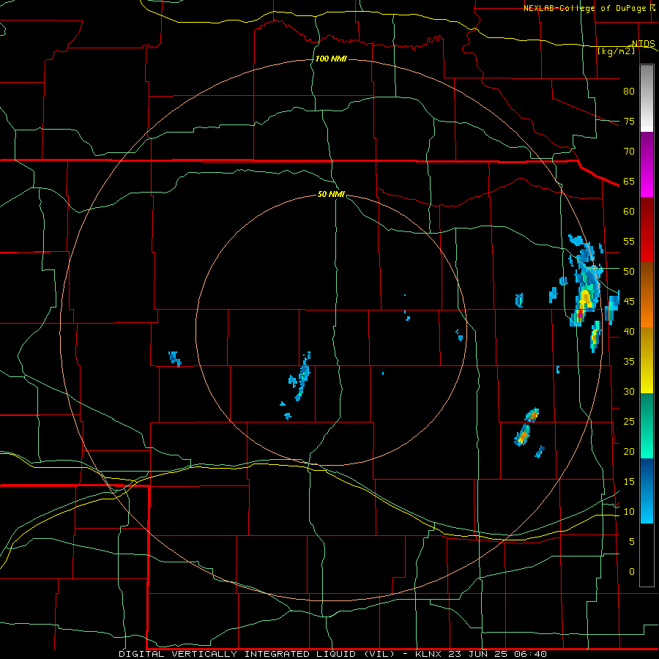Click the scale value 0

pos(632,572)
